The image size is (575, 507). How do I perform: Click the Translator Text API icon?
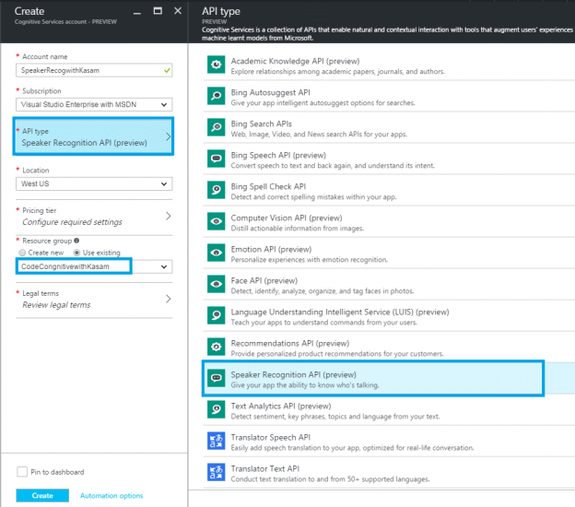[x=216, y=472]
